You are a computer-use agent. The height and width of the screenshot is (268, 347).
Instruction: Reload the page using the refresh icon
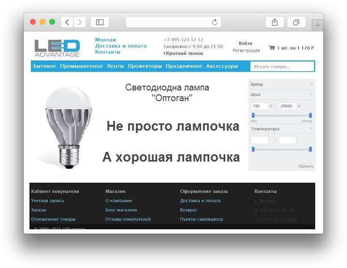[215, 22]
